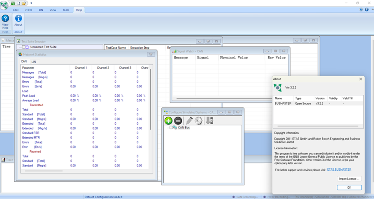
Task: Open the View ribbon tab
Action: (x=53, y=10)
